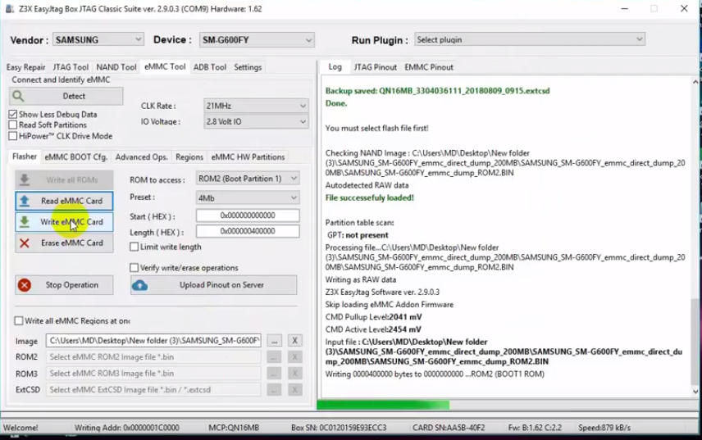Click Write eMMC Card button
The width and height of the screenshot is (702, 440).
point(64,222)
